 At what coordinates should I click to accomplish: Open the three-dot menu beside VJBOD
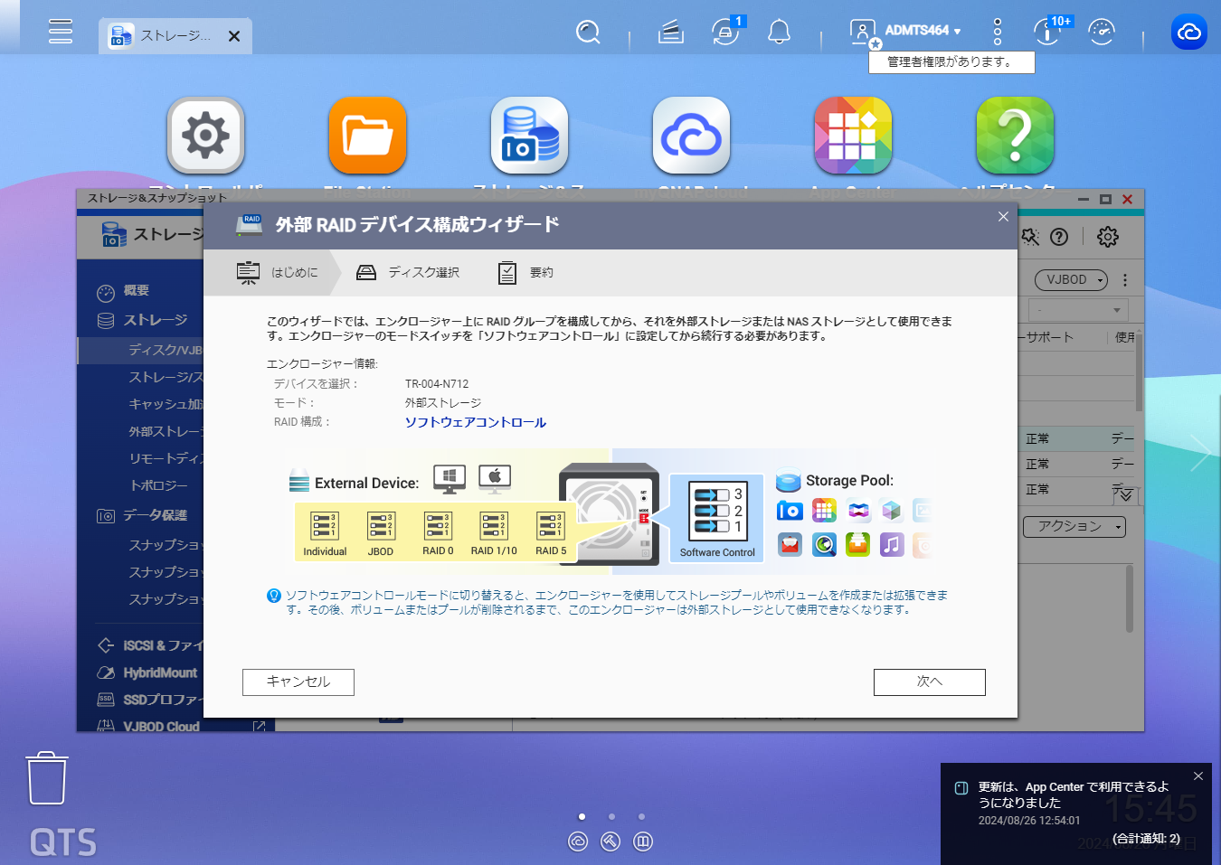tap(1125, 280)
